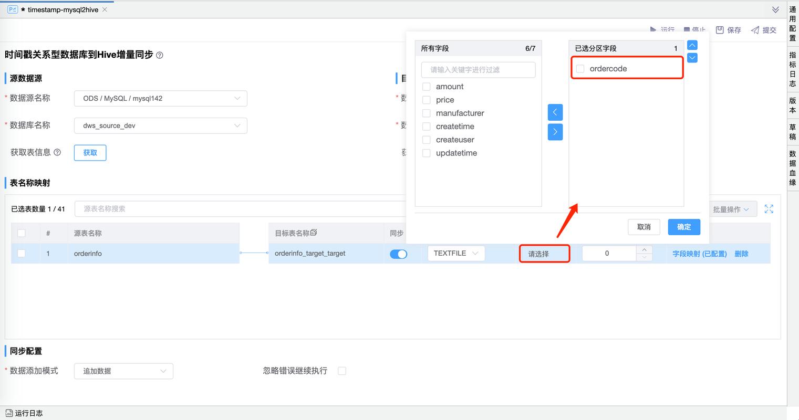Click the orderinfo source table name
799x420 pixels.
[88, 254]
